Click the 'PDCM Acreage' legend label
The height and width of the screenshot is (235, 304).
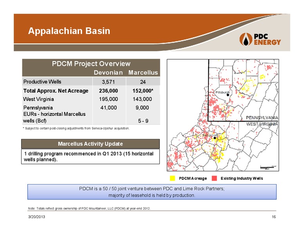[193, 178]
